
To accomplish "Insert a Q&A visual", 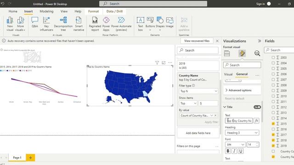I will coord(35,22).
